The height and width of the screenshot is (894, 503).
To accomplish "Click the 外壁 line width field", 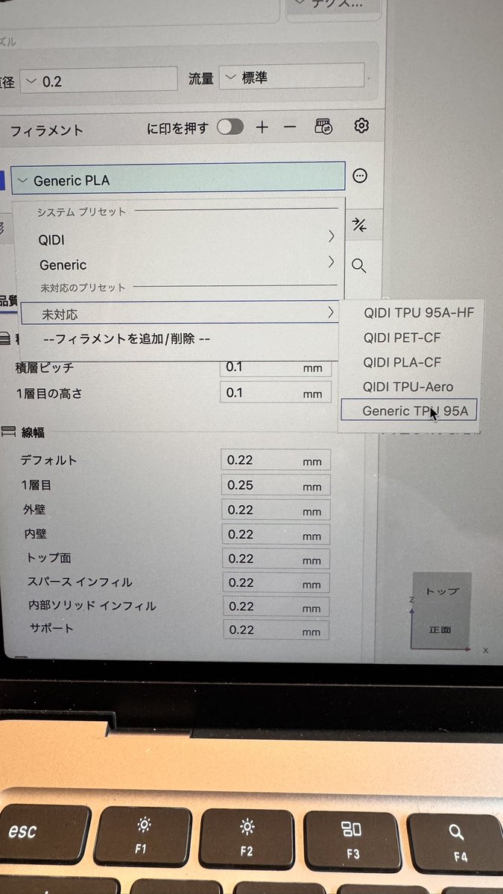I will pyautogui.click(x=275, y=510).
